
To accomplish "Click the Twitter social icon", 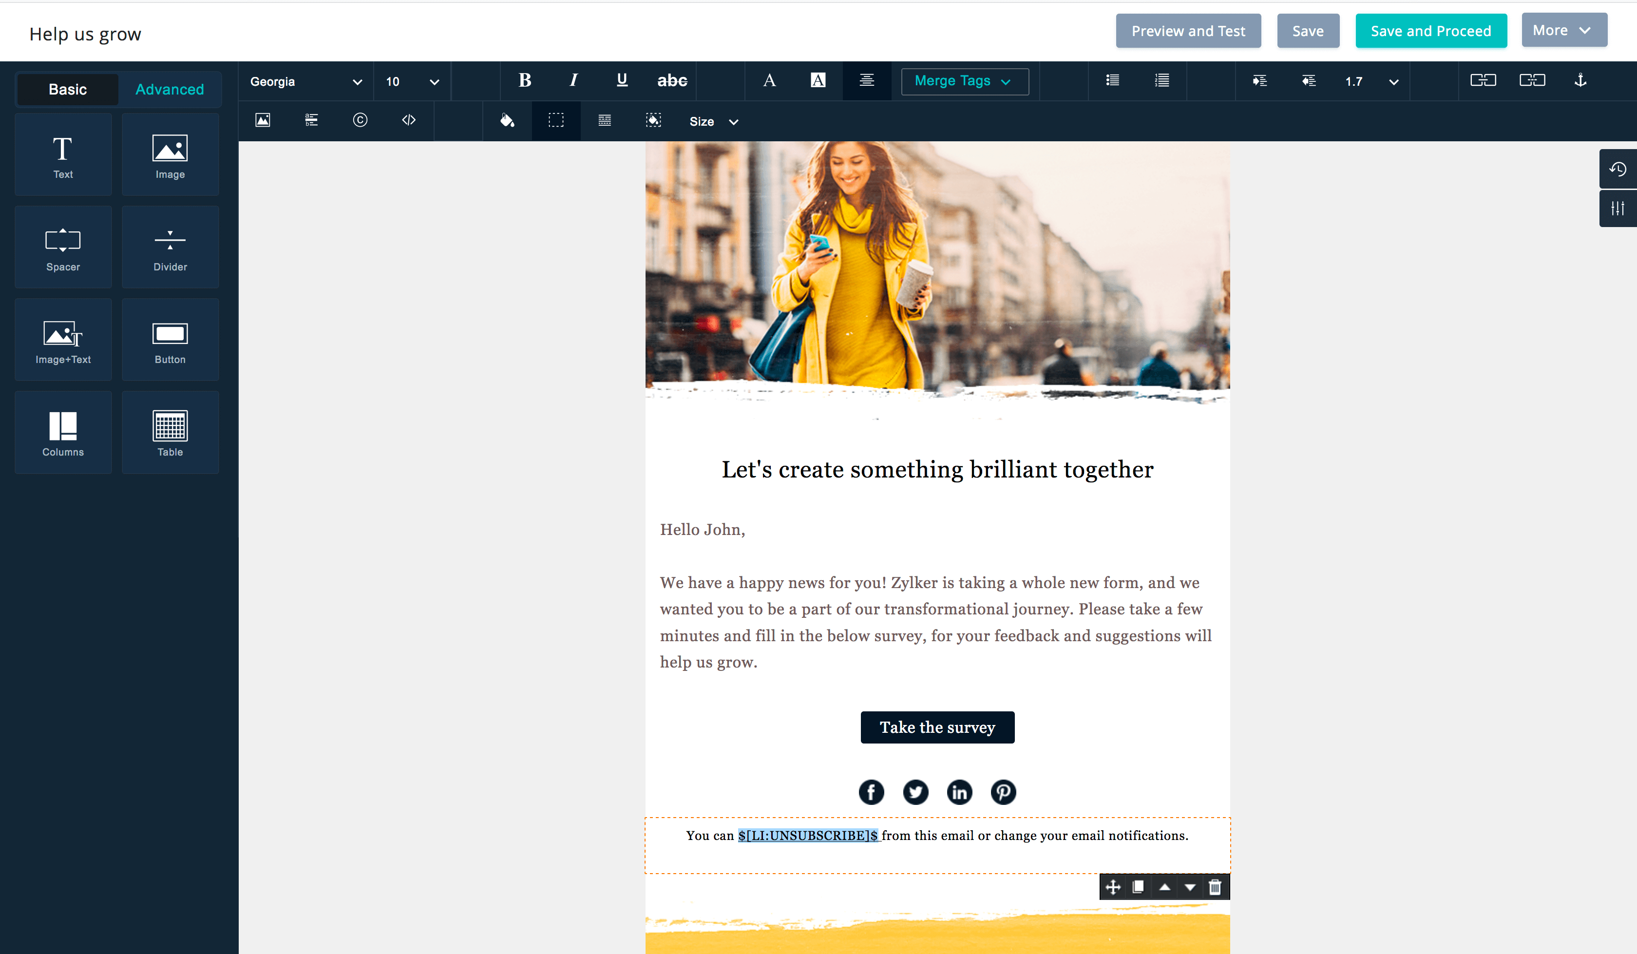I will pyautogui.click(x=915, y=792).
